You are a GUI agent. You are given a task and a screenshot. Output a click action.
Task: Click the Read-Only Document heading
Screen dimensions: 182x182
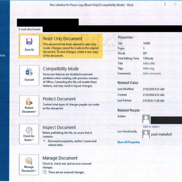coord(63,39)
